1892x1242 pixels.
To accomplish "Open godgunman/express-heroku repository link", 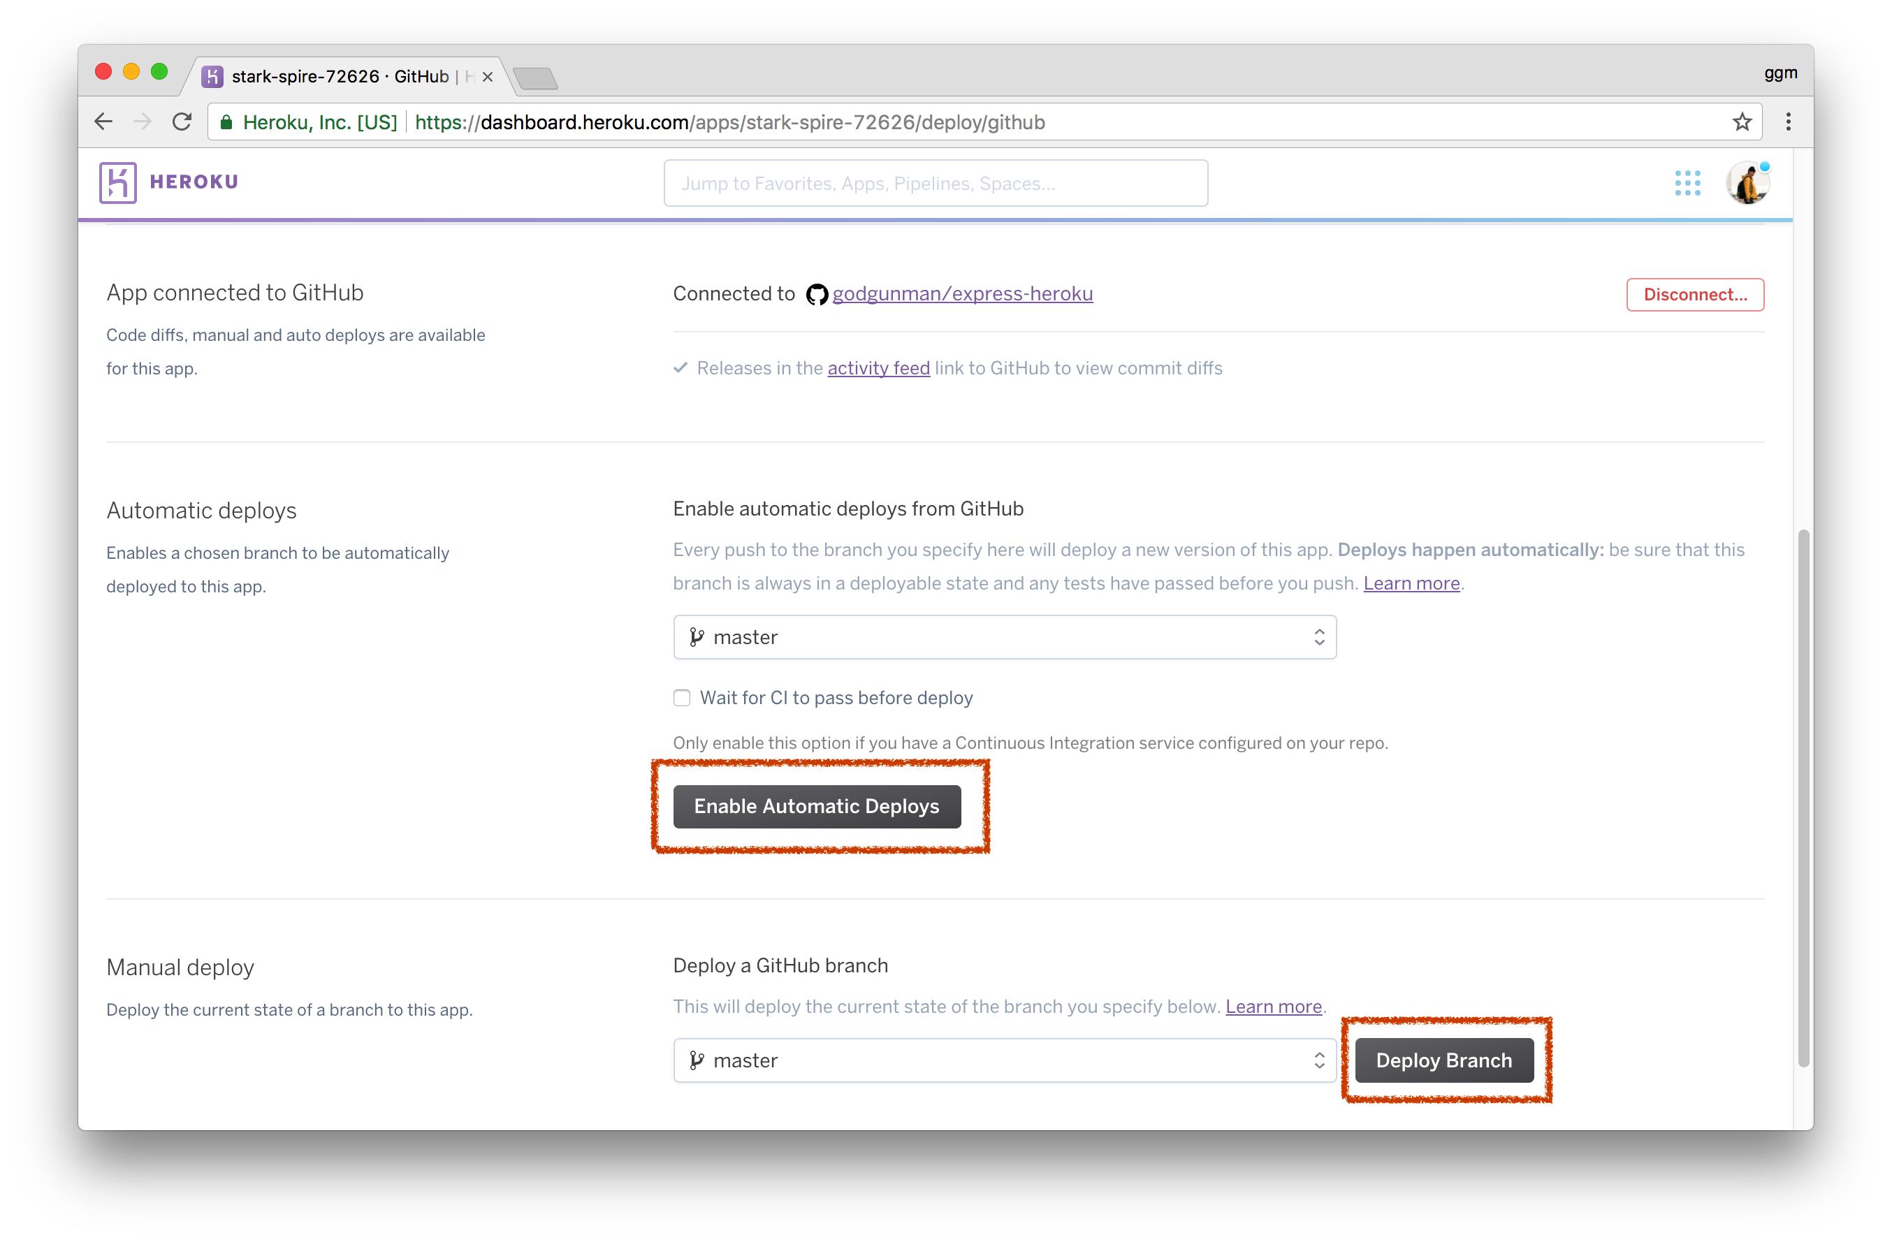I will [962, 294].
